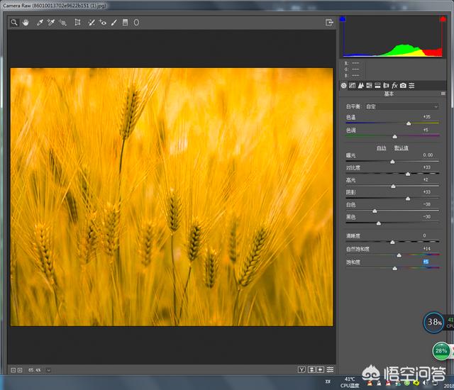Screen dimensions: 454x390
Task: Toggle highlight clipping warning in histogram
Action: (442, 20)
